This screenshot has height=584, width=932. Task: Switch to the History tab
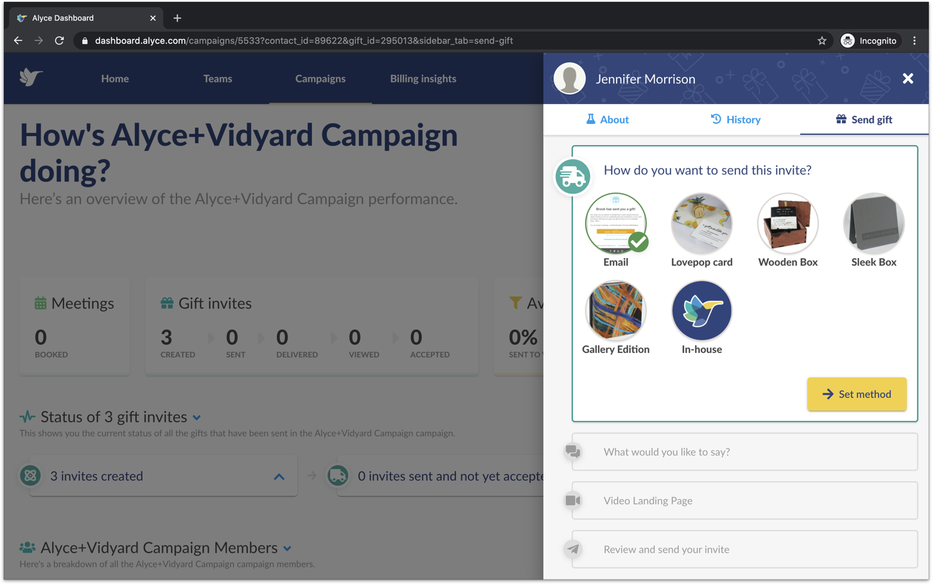coord(735,119)
